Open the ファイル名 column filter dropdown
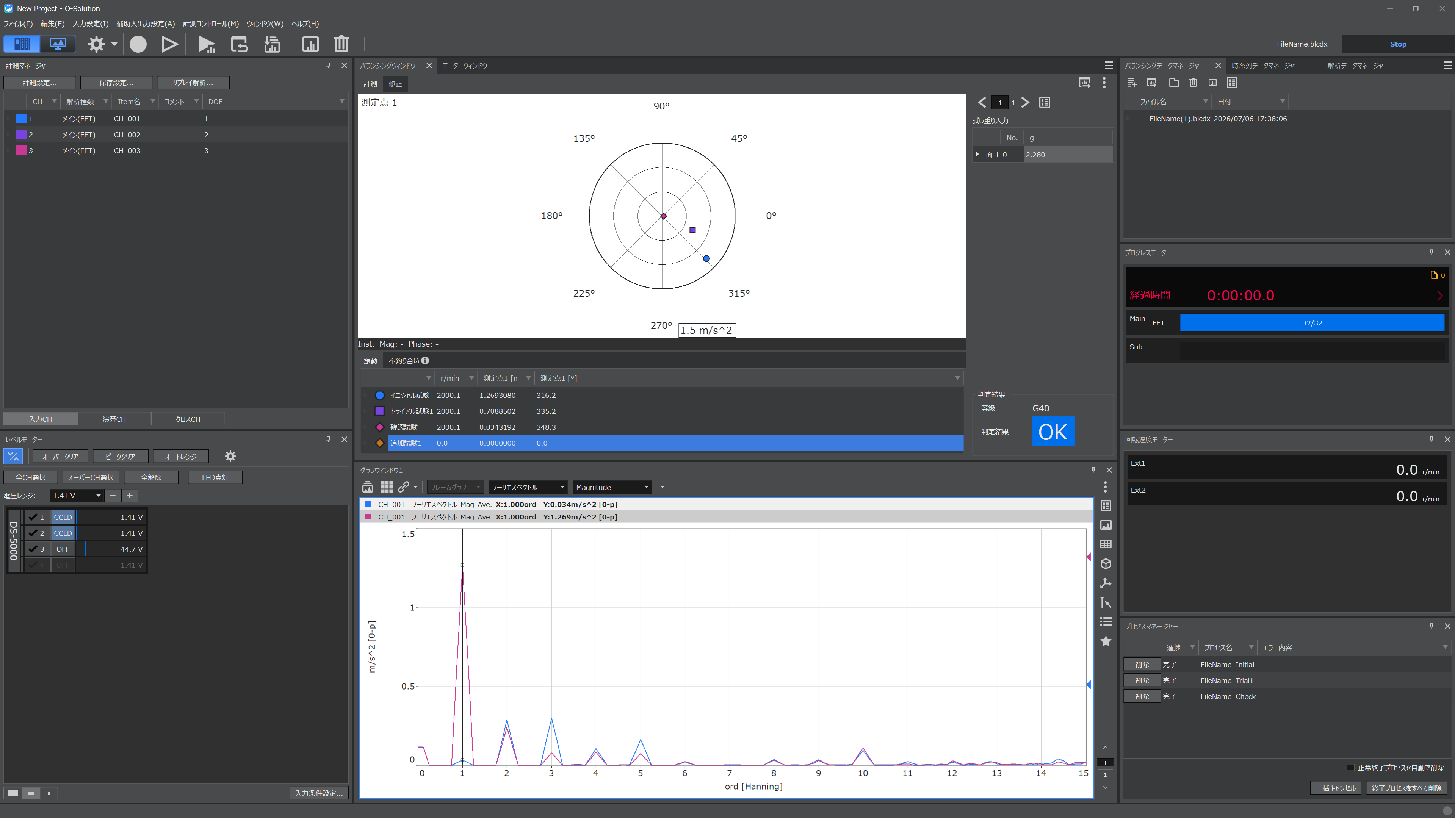This screenshot has width=1455, height=818. pos(1205,102)
